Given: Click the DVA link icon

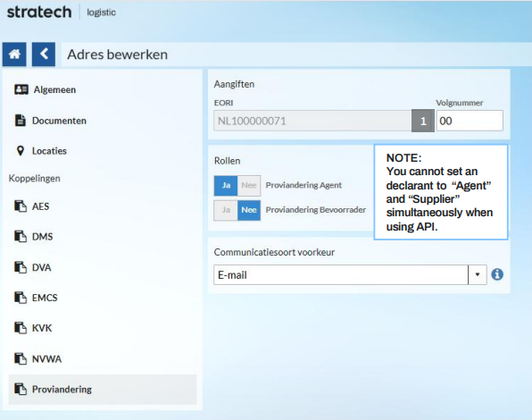Looking at the screenshot, I should pos(21,267).
